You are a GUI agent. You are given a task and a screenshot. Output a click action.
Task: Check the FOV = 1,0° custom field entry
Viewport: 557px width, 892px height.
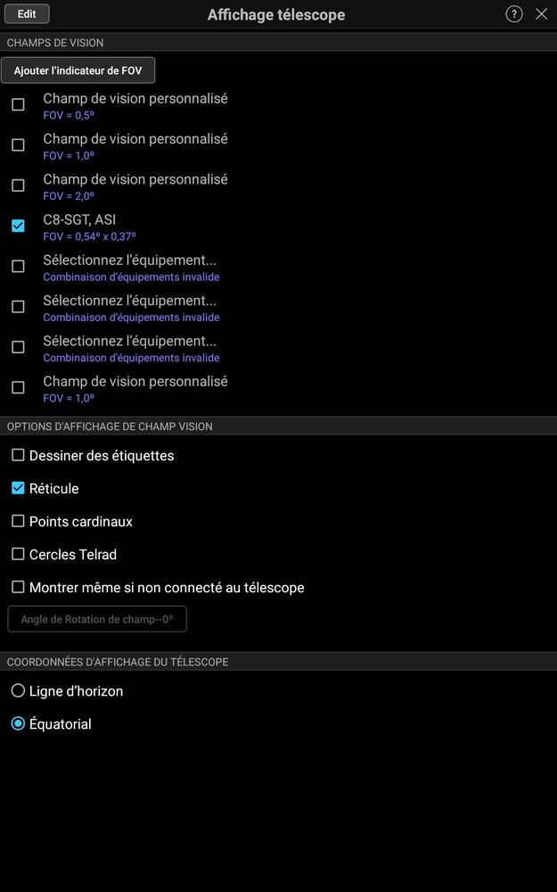click(17, 145)
